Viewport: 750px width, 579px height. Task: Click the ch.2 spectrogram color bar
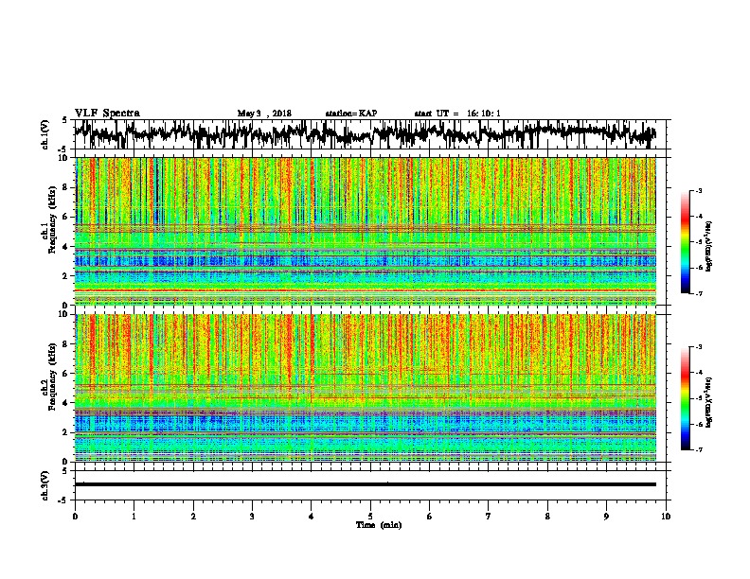(686, 398)
